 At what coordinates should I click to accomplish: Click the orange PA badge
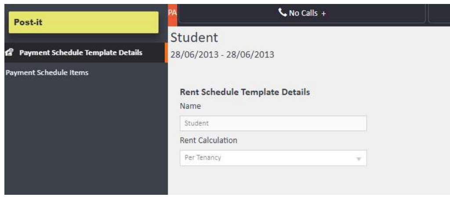pyautogui.click(x=173, y=13)
